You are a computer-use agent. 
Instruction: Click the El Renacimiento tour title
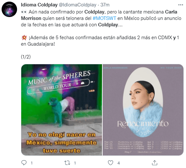click(143, 124)
